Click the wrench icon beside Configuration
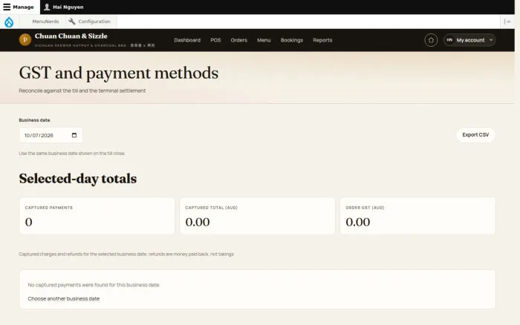 (71, 22)
